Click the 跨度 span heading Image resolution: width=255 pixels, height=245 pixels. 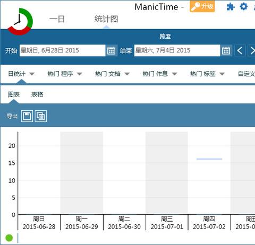(x=165, y=37)
